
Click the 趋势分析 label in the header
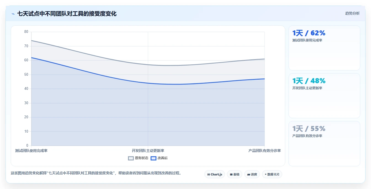tap(352, 13)
